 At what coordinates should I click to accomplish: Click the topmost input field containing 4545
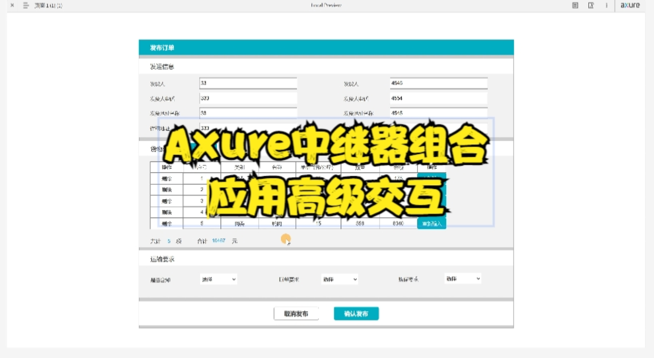[439, 83]
